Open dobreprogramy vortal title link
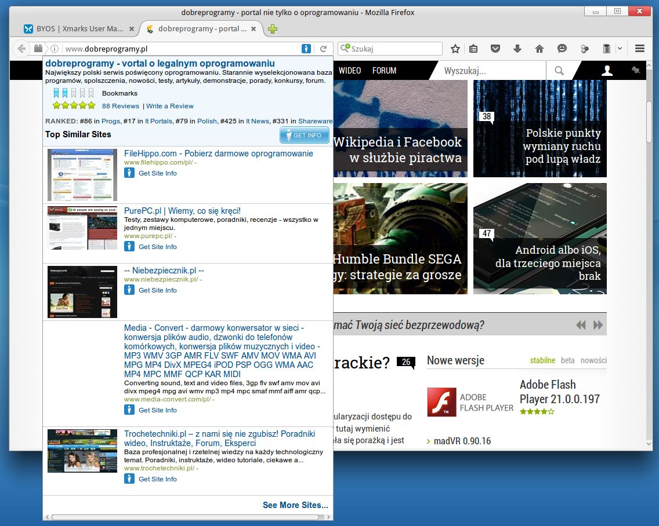 pyautogui.click(x=160, y=63)
